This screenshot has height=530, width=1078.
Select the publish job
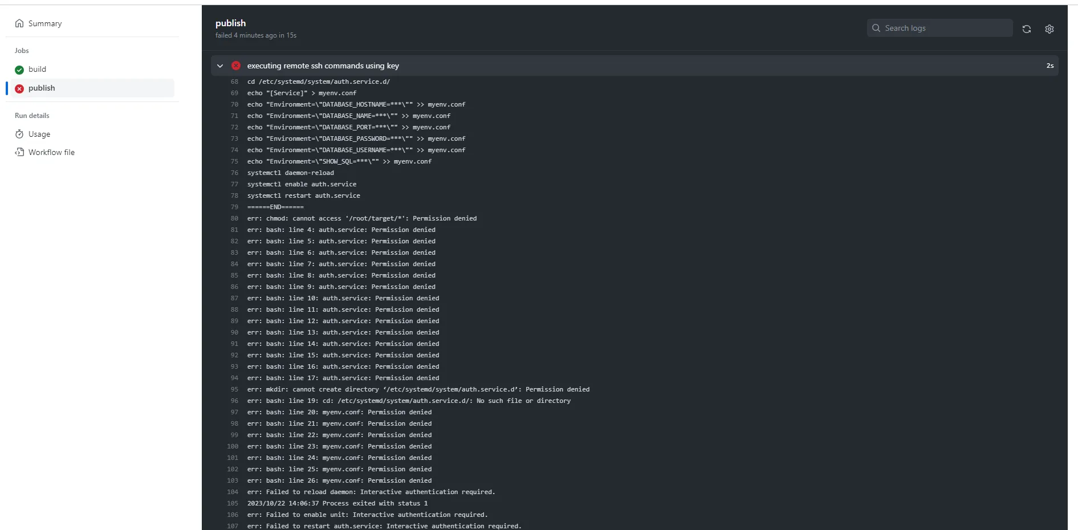42,88
